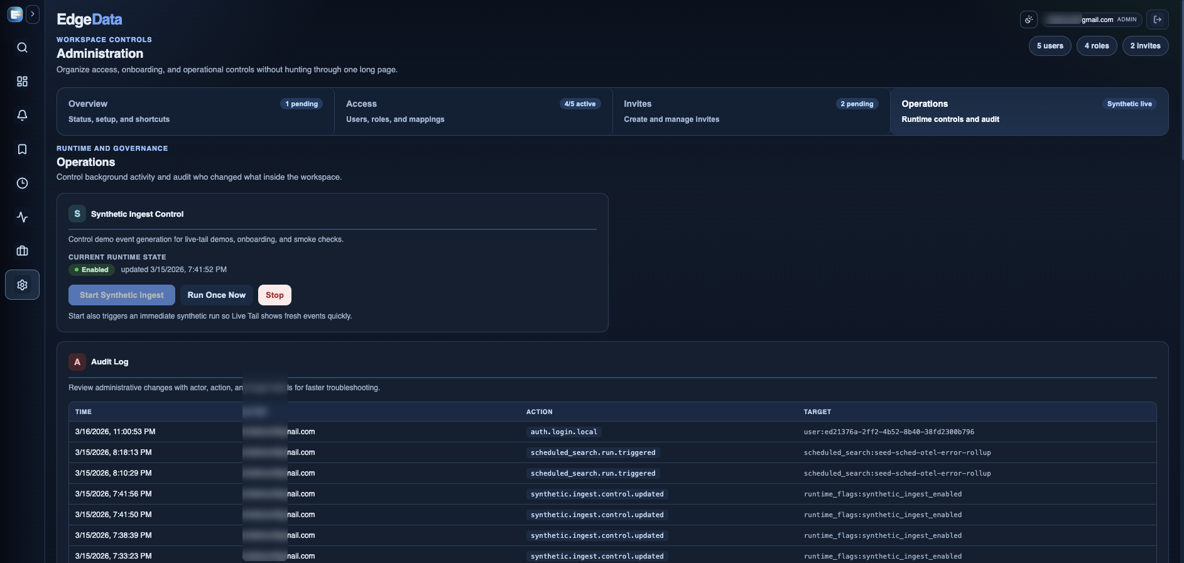Open the settings gear icon
This screenshot has width=1184, height=563.
(x=22, y=285)
